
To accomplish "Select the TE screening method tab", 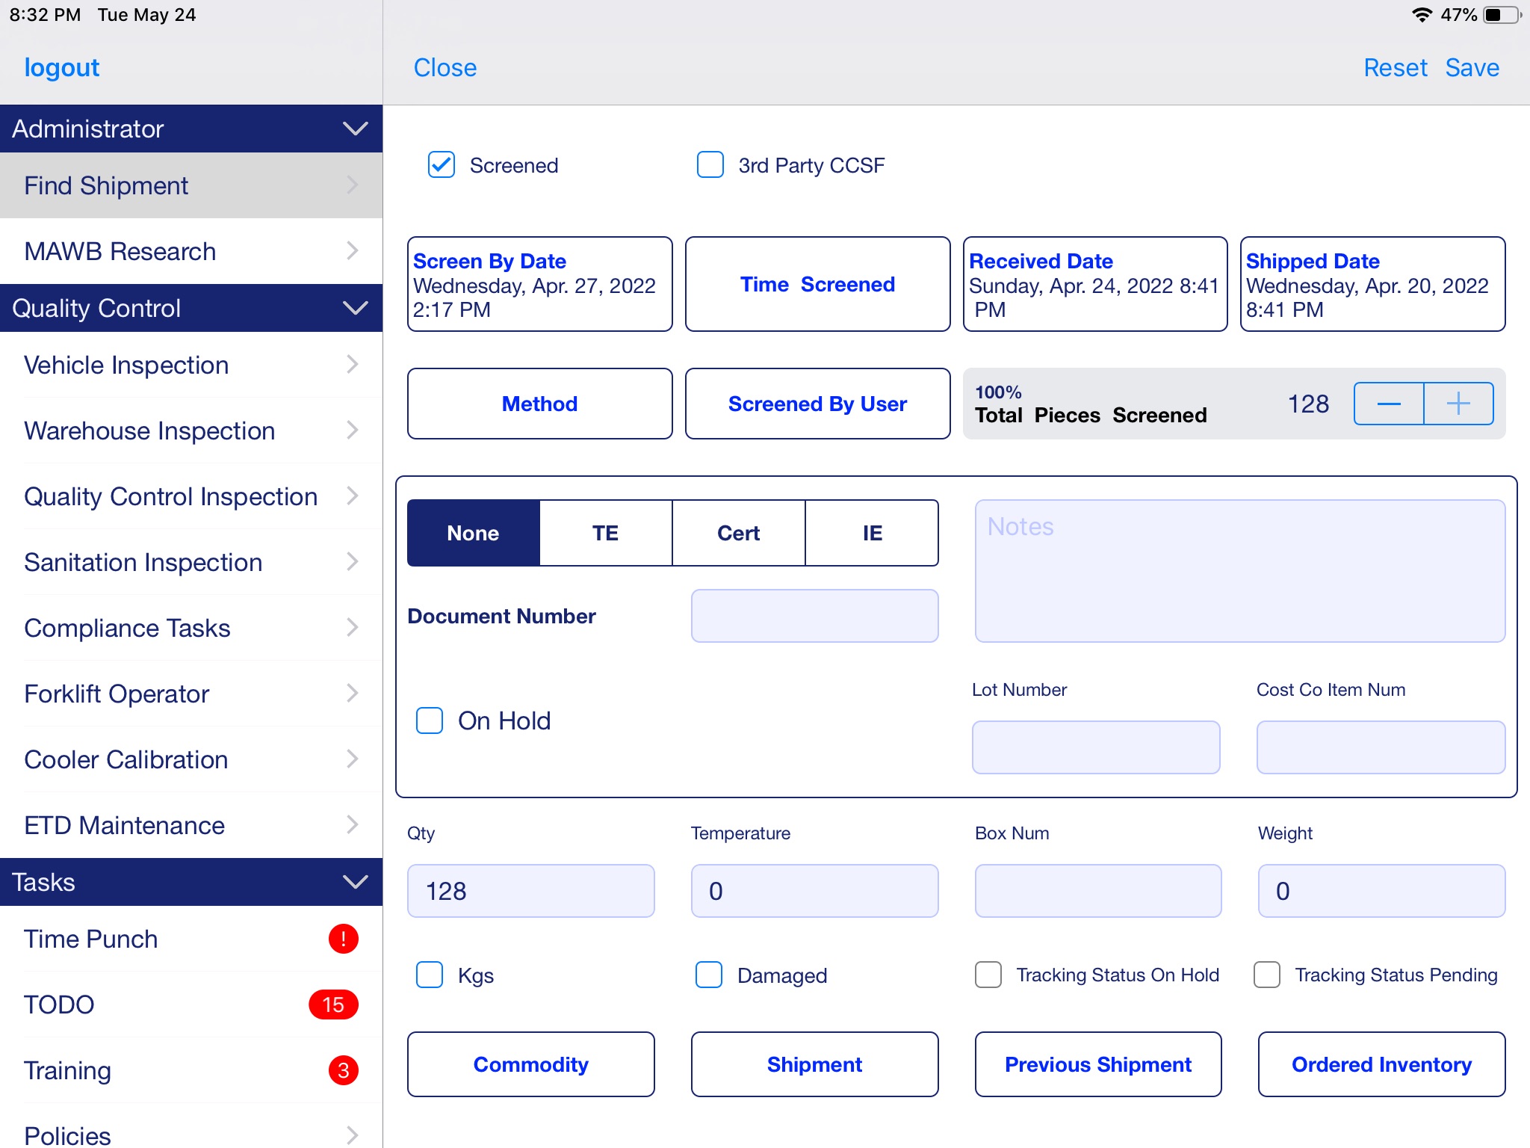I will tap(606, 532).
